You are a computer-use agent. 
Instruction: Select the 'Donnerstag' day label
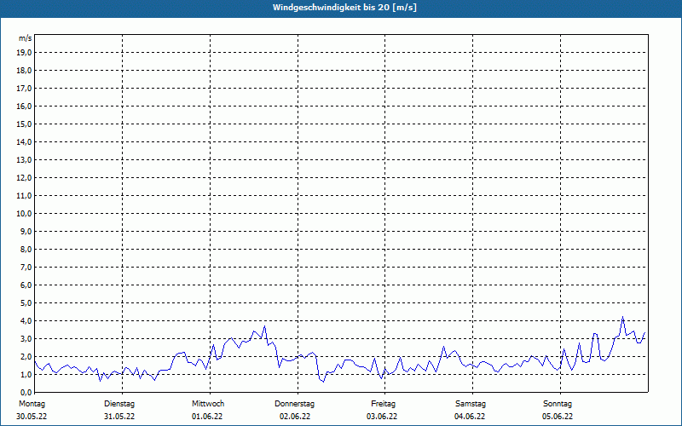click(294, 404)
